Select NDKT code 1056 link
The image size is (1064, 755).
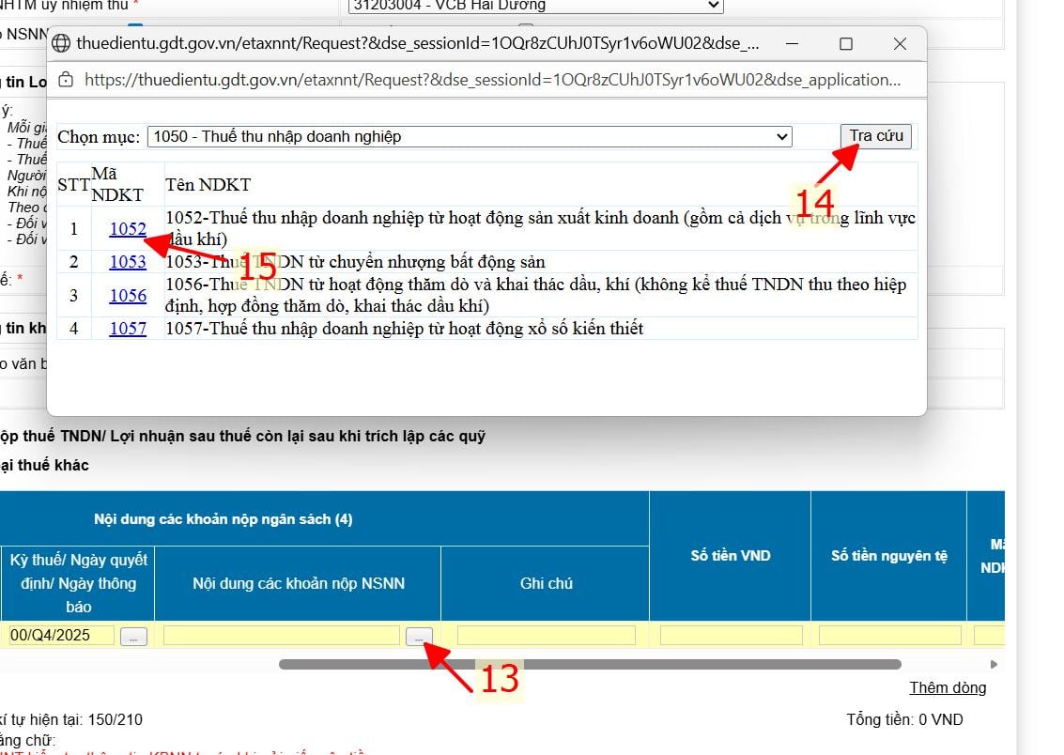pos(128,295)
